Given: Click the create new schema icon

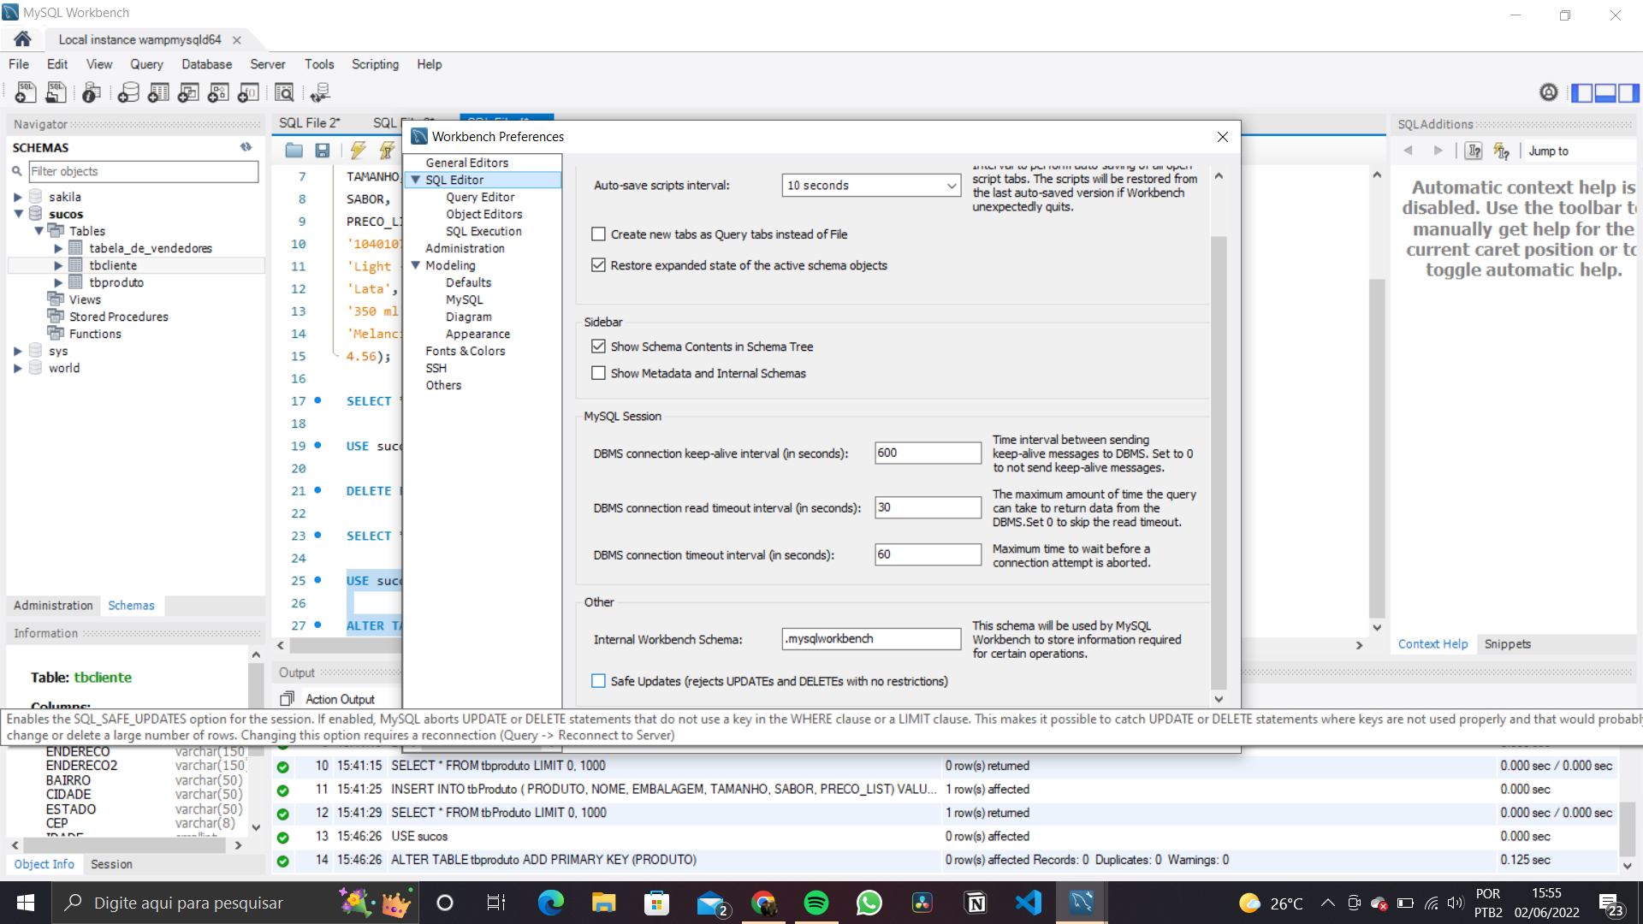Looking at the screenshot, I should (x=128, y=92).
